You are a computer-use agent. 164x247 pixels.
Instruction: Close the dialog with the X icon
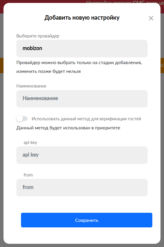point(151,18)
